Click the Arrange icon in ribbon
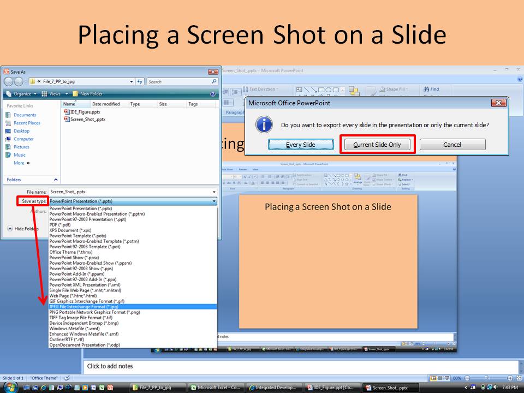Viewport: 524px width, 393px height. coord(354,91)
